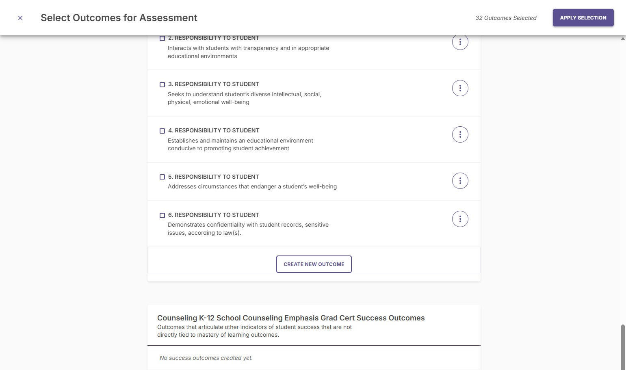Click the scrollbar up arrow
Image resolution: width=626 pixels, height=370 pixels.
[x=623, y=39]
